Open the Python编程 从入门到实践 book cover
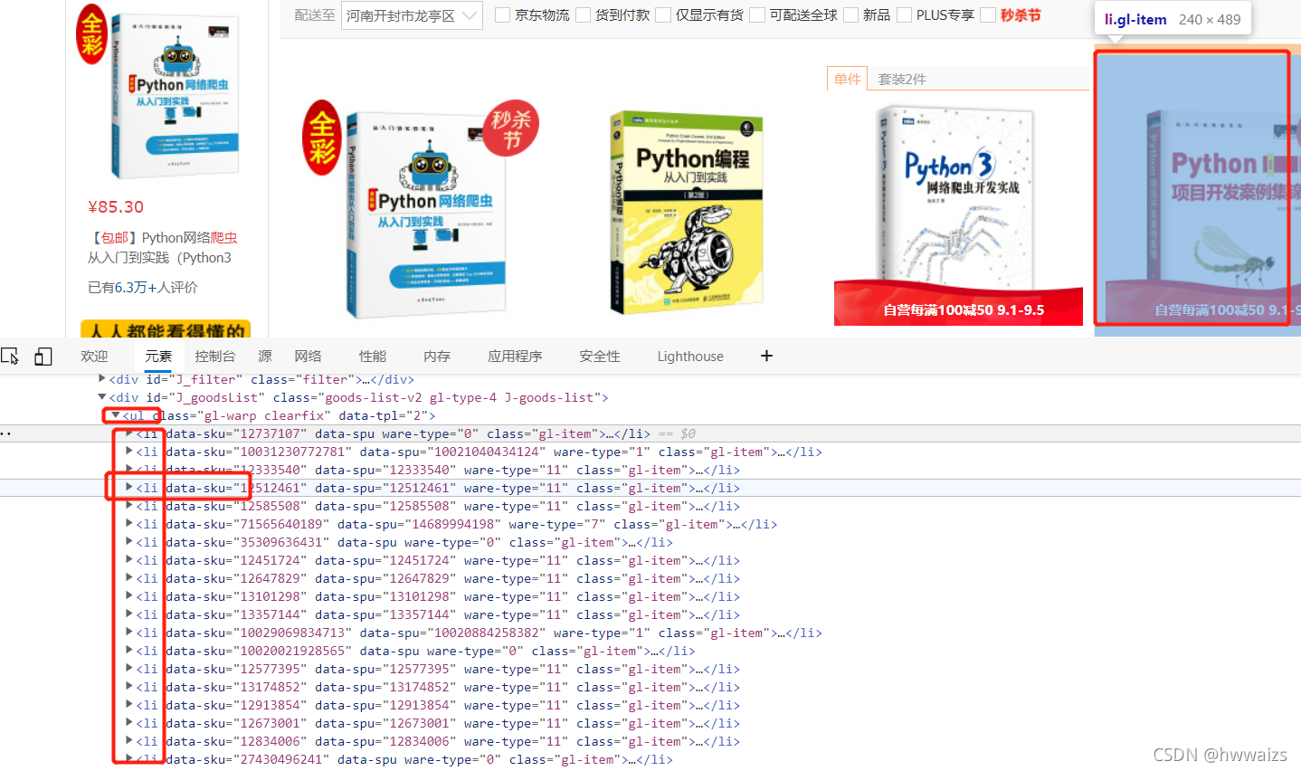 pyautogui.click(x=688, y=213)
